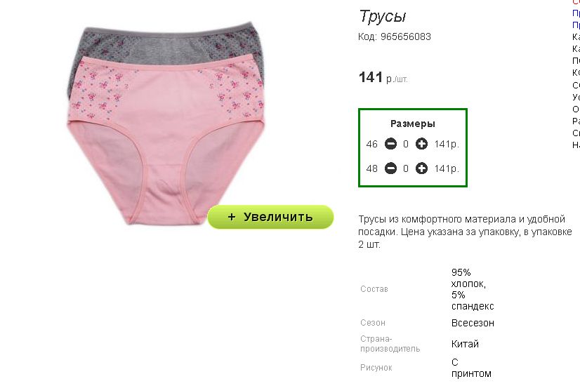The image size is (580, 386).
Task: Decrease quantity for size 48
Action: click(x=390, y=168)
